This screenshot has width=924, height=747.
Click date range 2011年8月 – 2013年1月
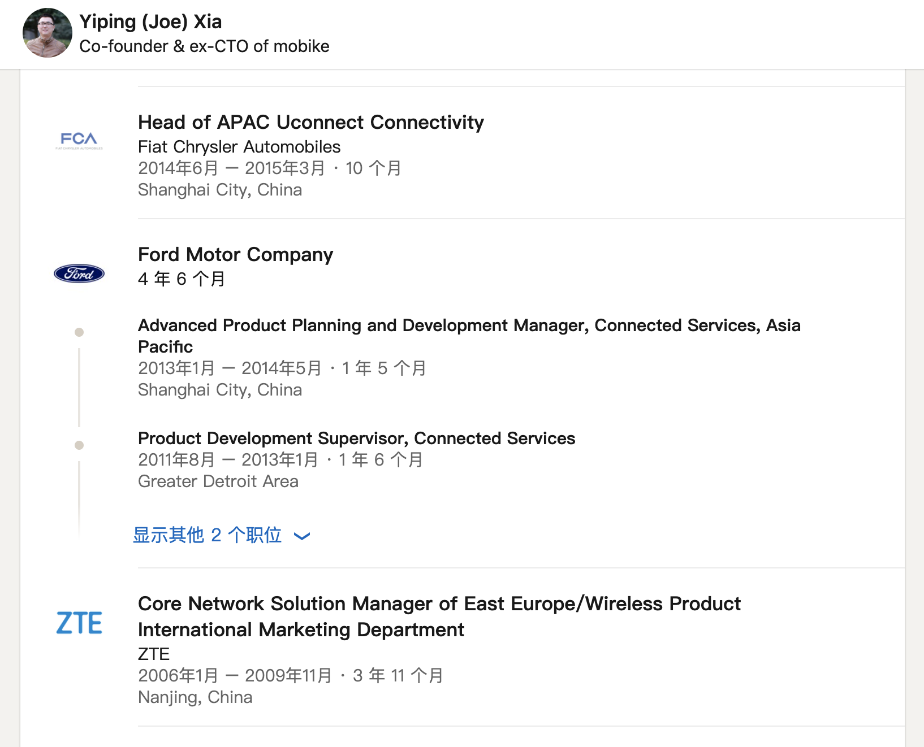click(228, 460)
